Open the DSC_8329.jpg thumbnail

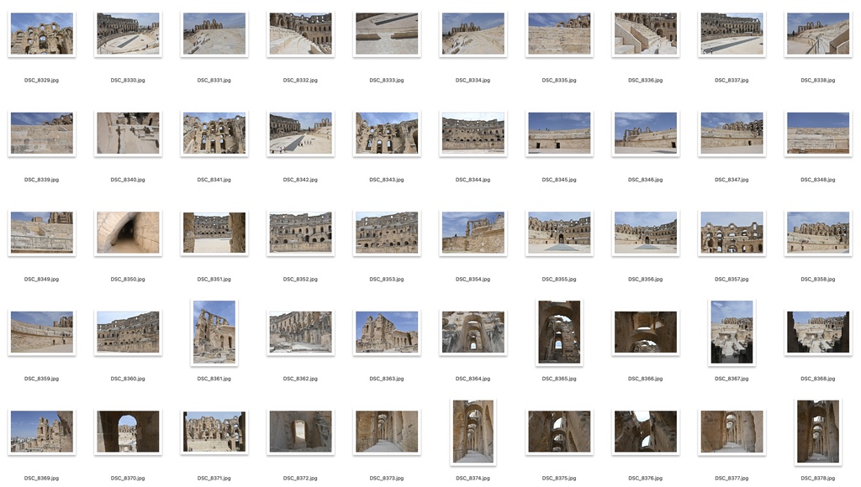point(41,34)
